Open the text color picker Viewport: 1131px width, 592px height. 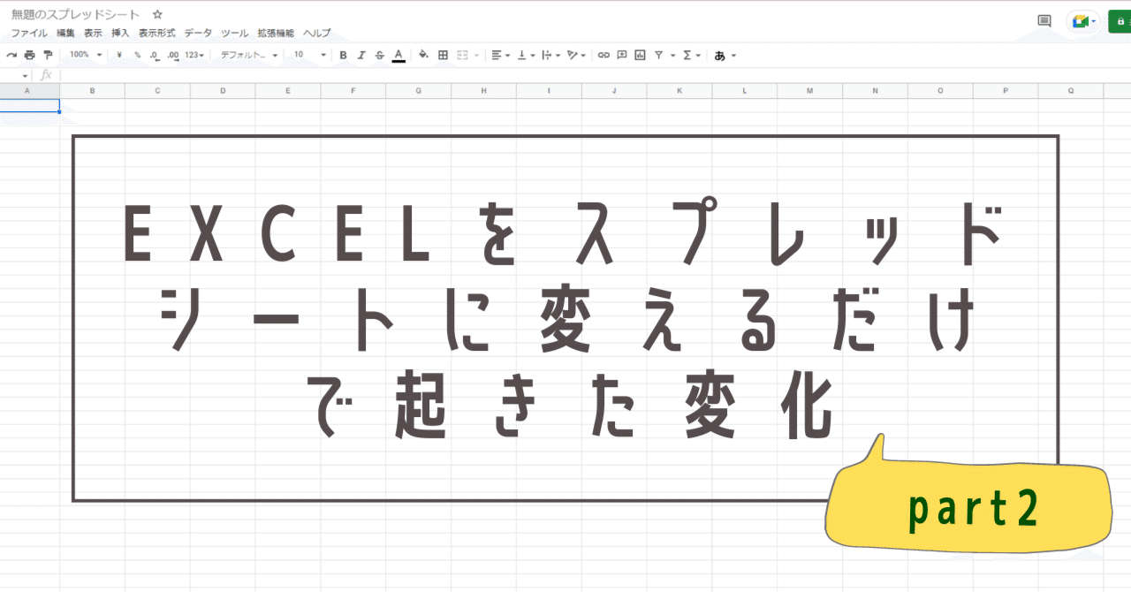point(399,55)
